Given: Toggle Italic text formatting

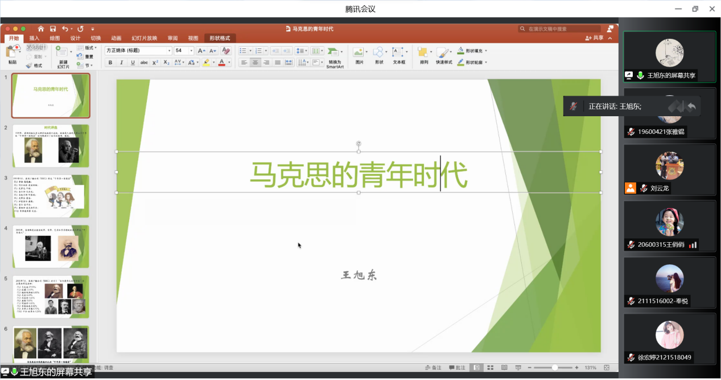Looking at the screenshot, I should click(122, 63).
